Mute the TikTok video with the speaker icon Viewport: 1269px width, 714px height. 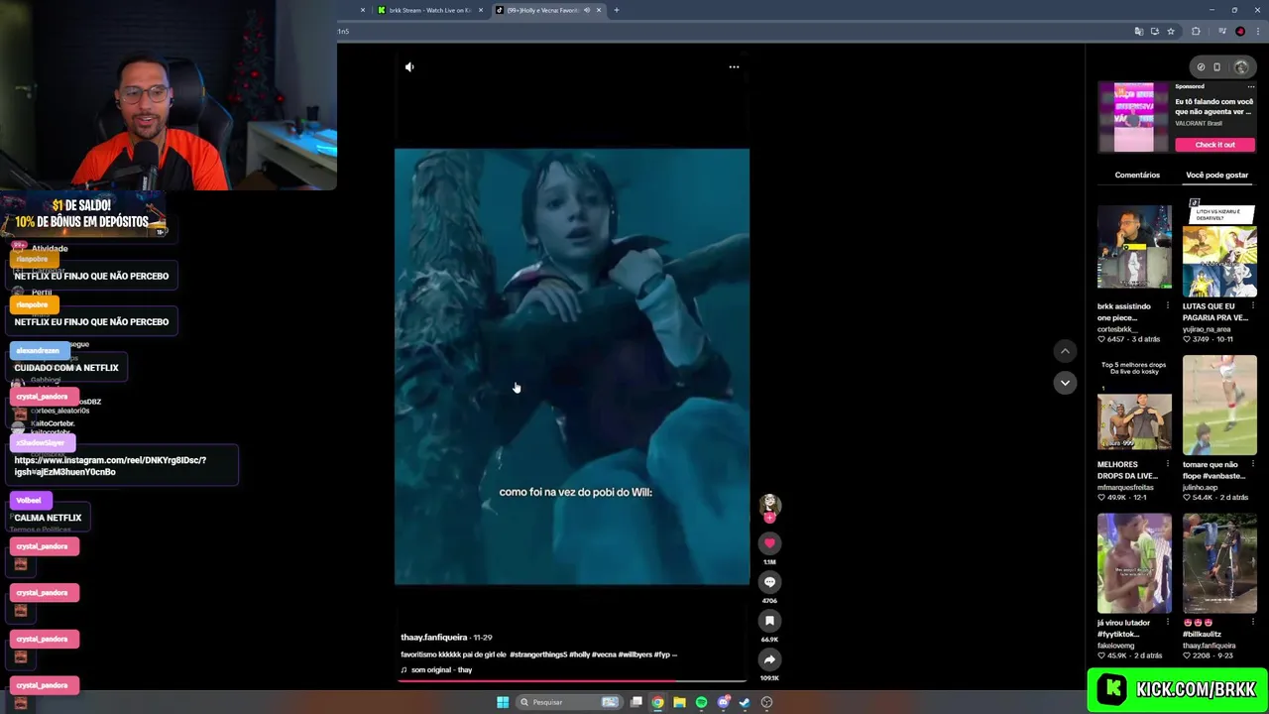(x=409, y=66)
